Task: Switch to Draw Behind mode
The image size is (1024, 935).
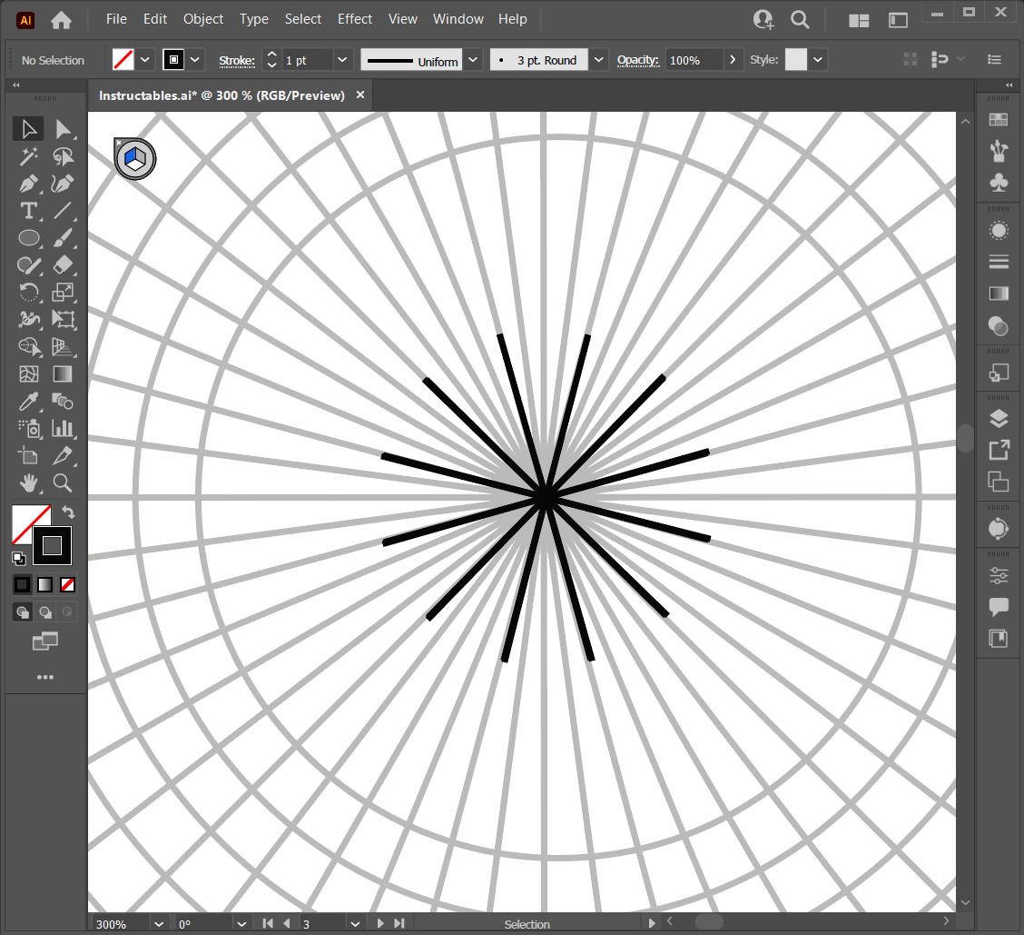Action: tap(45, 612)
